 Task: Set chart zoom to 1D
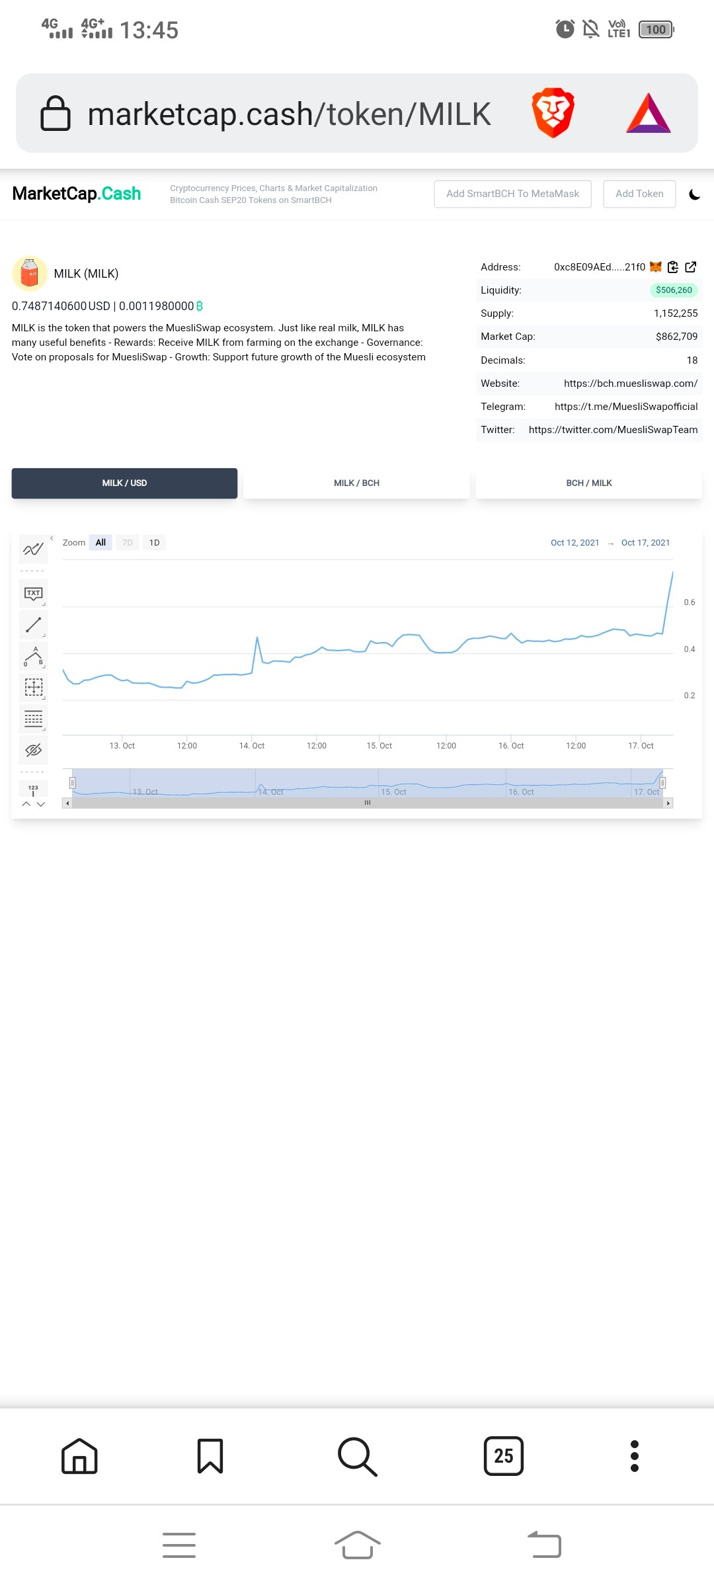click(155, 543)
